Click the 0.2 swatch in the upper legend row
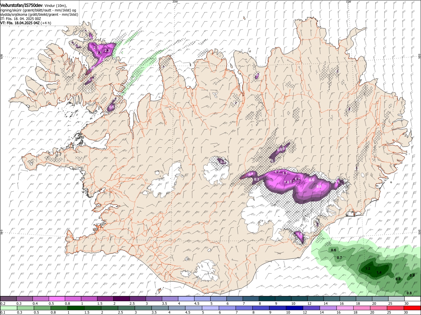 pos(8,299)
